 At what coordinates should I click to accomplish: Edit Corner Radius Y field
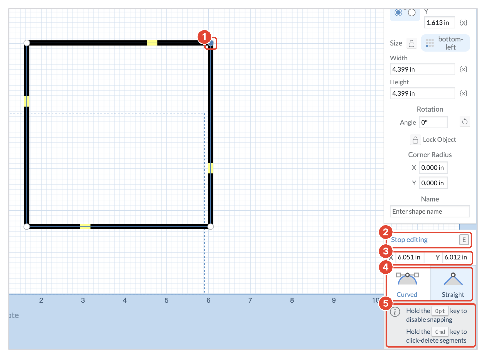coord(433,183)
